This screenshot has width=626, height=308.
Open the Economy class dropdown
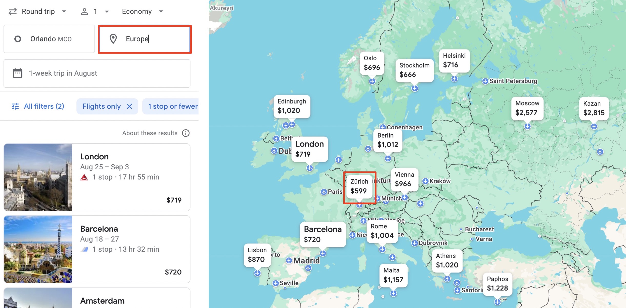point(143,12)
